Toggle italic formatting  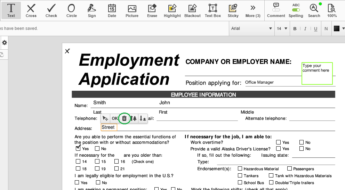point(305,28)
